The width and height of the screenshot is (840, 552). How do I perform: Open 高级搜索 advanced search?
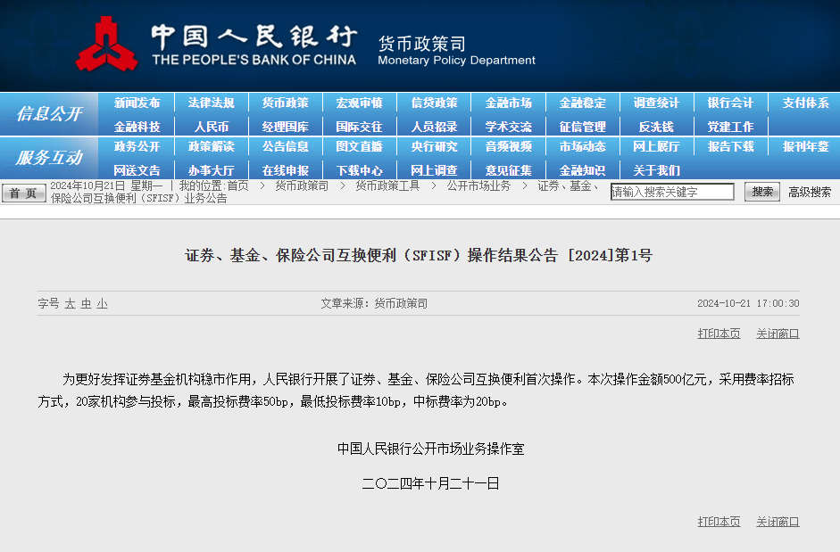point(809,192)
